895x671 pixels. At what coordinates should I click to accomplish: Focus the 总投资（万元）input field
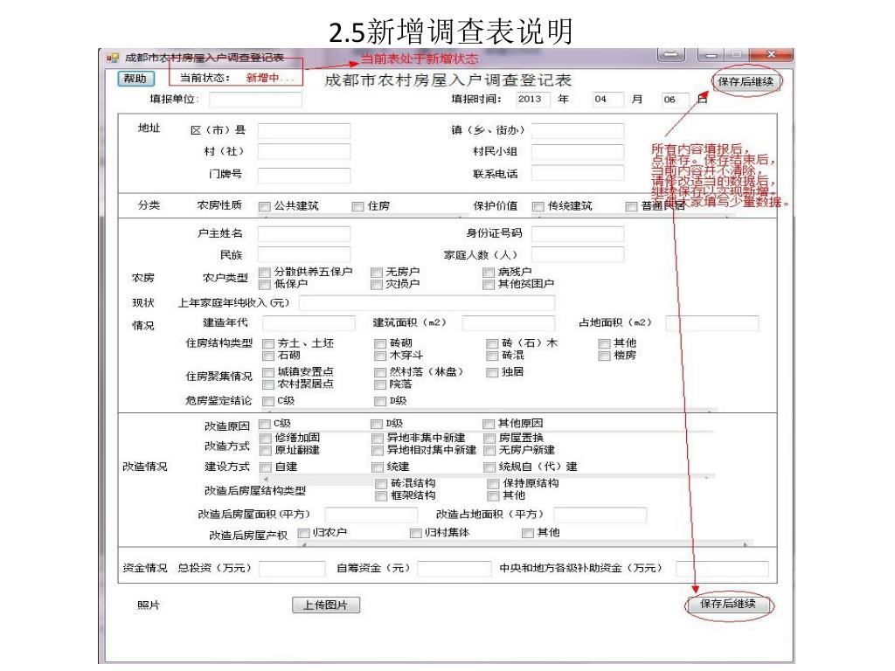(292, 569)
